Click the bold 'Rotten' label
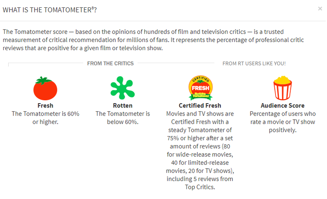Screen dimensions: 327x199 click(122, 106)
